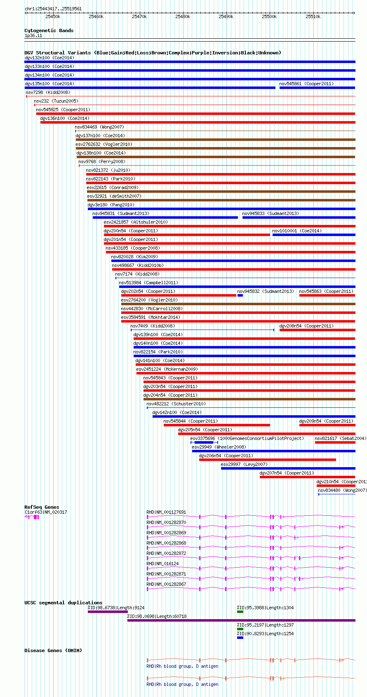
Task: Click the nsv232 (Tuzun2005) label
Action: pyautogui.click(x=56, y=101)
